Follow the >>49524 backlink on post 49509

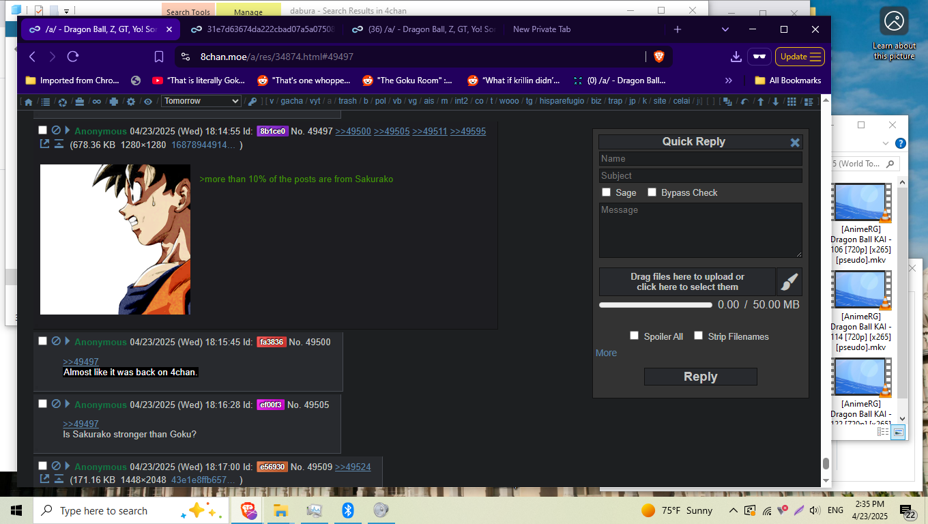353,467
